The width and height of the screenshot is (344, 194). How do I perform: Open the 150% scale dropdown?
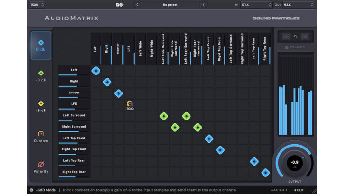[37, 5]
